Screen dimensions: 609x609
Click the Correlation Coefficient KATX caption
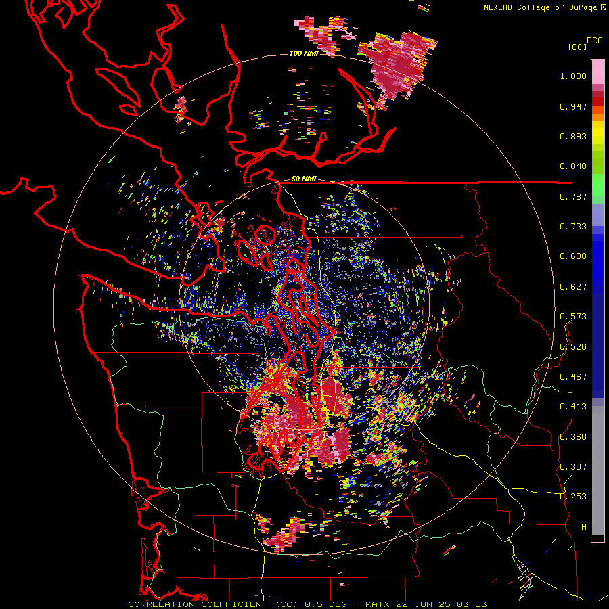tap(307, 604)
